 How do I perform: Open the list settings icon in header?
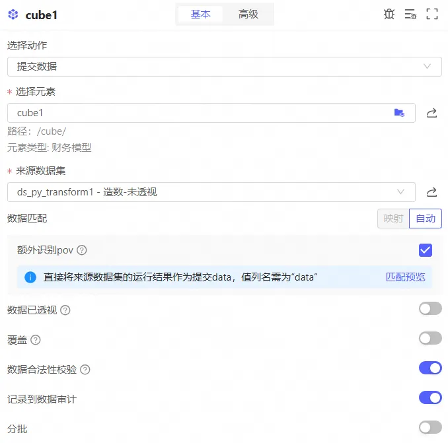pyautogui.click(x=410, y=14)
